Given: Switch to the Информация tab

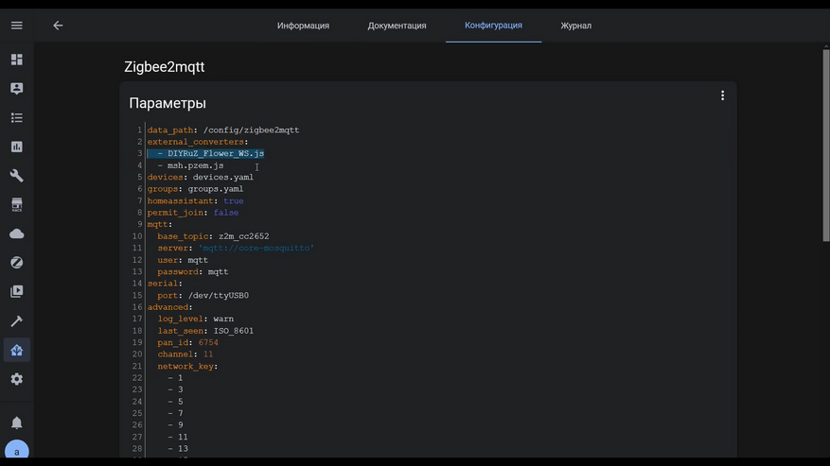Looking at the screenshot, I should coord(303,26).
